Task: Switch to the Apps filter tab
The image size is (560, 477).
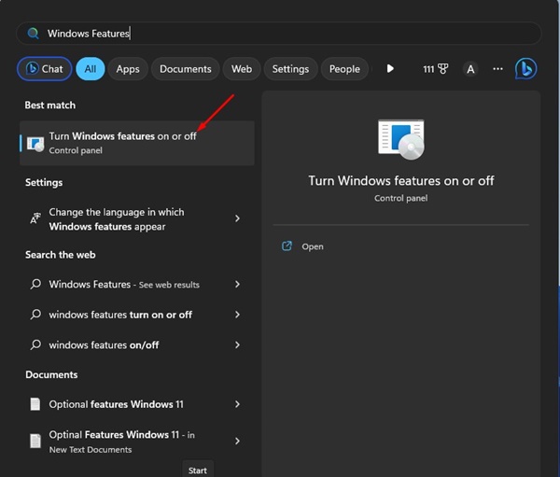Action: (x=128, y=69)
